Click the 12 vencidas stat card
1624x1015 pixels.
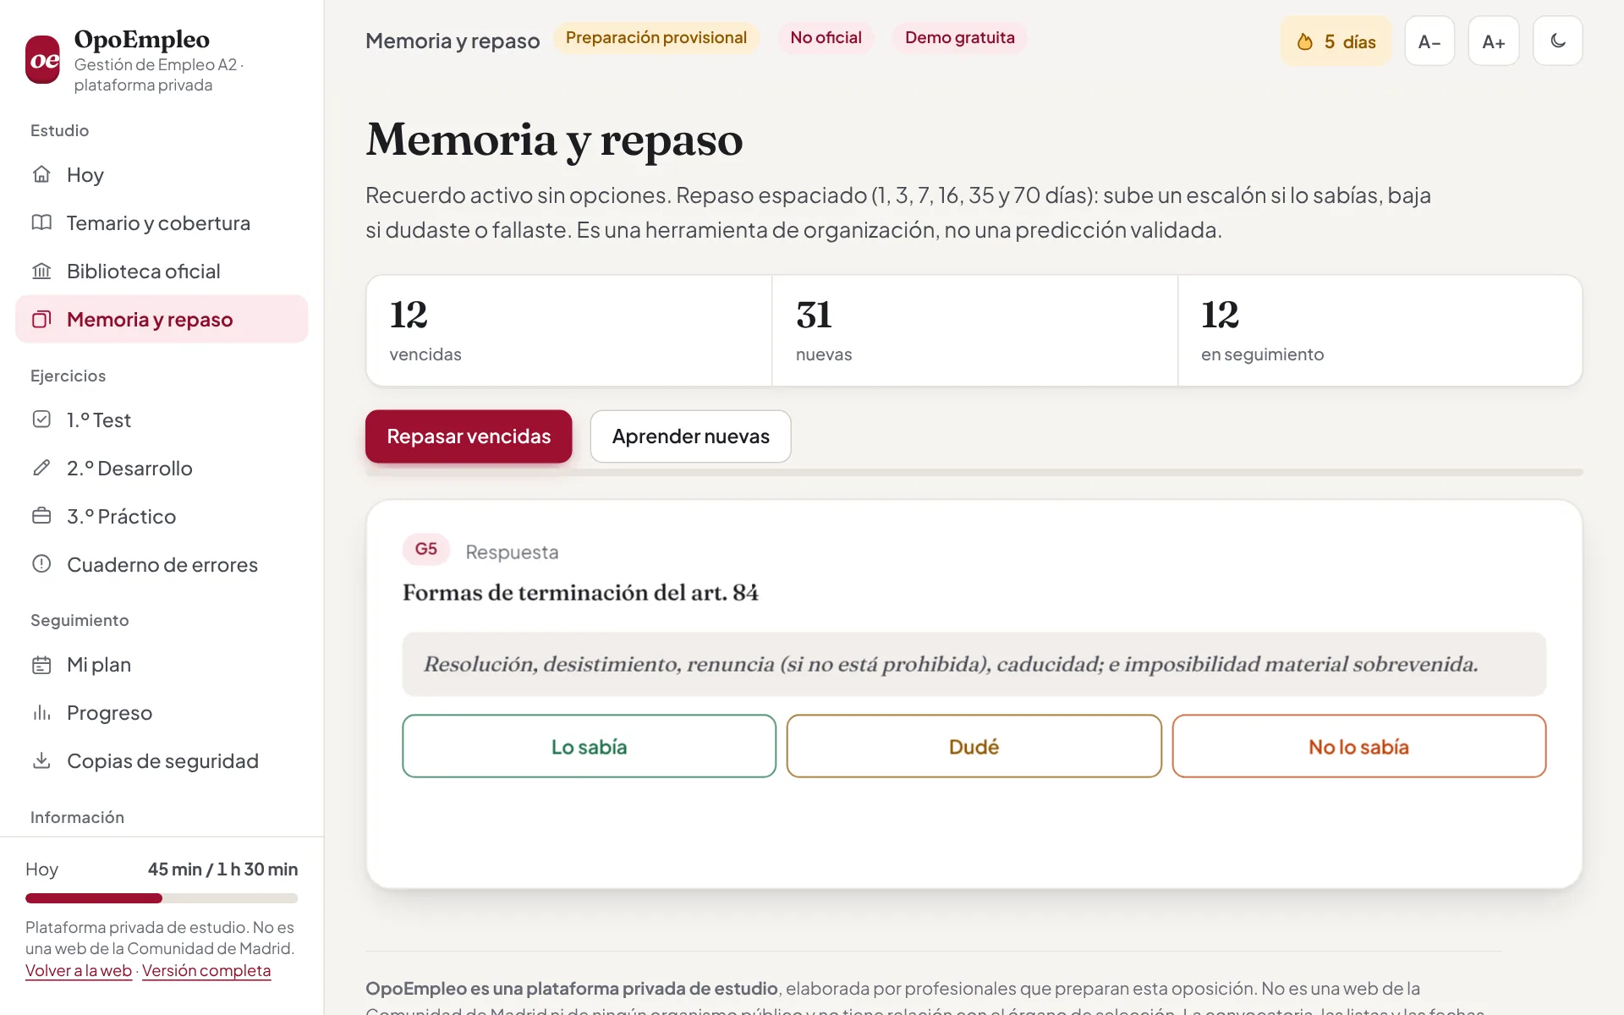[569, 331]
